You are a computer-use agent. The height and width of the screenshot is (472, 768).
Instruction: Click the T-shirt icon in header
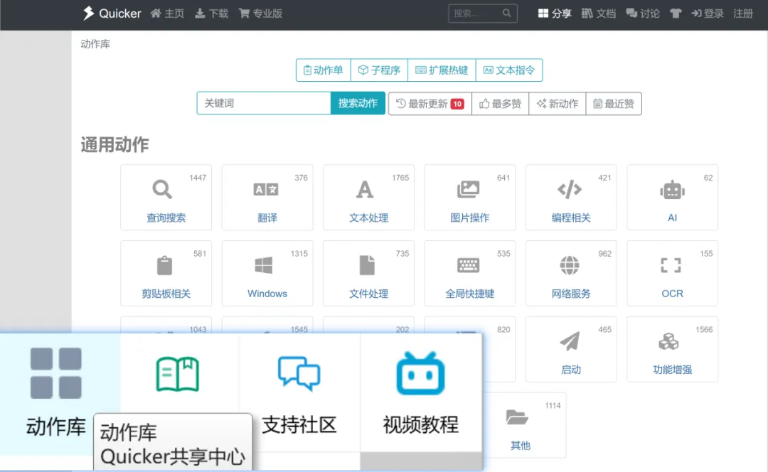pos(676,14)
